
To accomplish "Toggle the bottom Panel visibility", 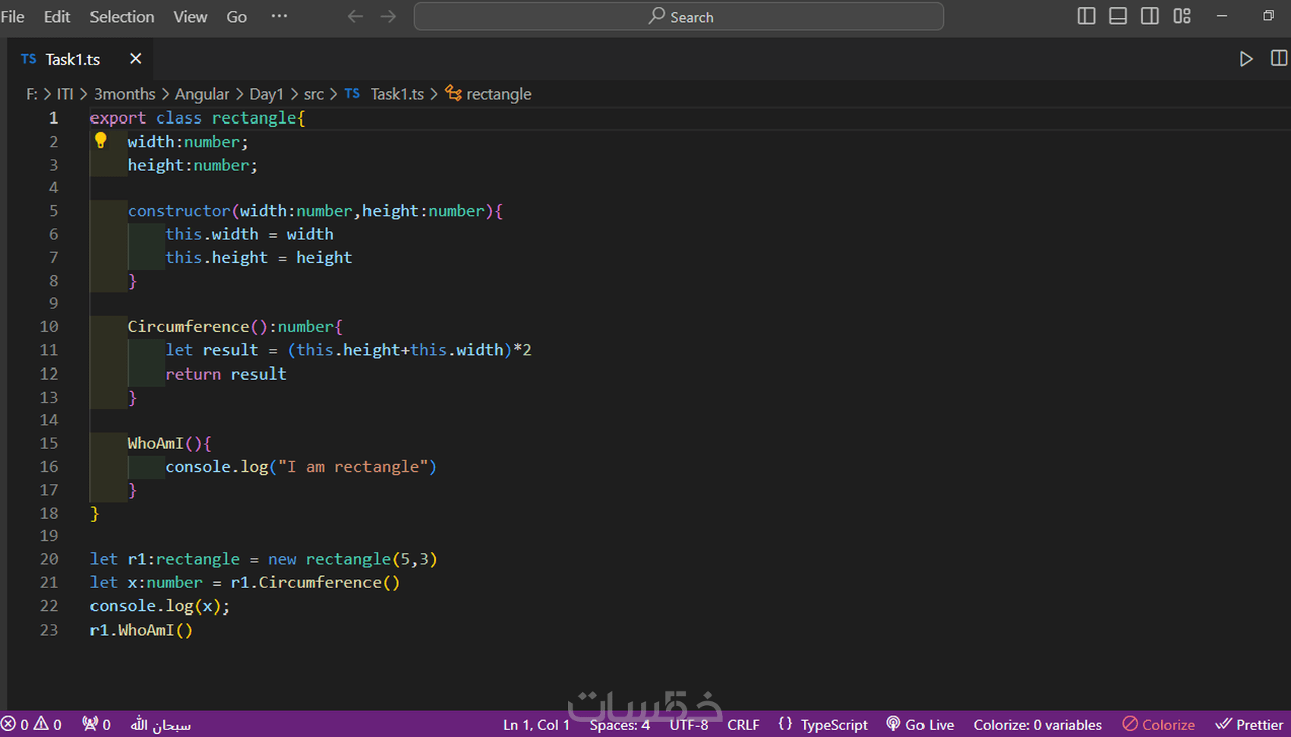I will point(1118,16).
